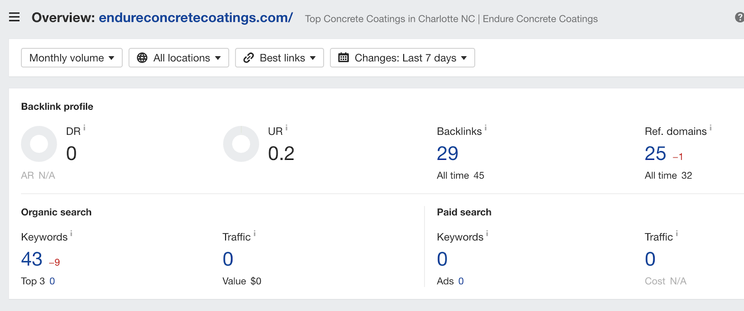Click paid search traffic value 0
Image resolution: width=744 pixels, height=311 pixels.
point(650,259)
